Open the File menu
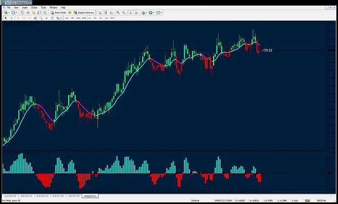The width and height of the screenshot is (338, 204). [x=9, y=8]
